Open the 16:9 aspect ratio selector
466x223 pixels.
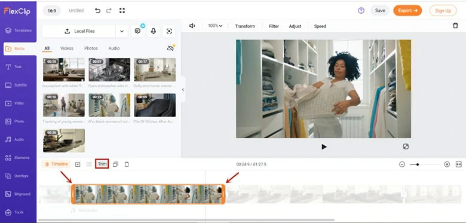[x=52, y=11]
